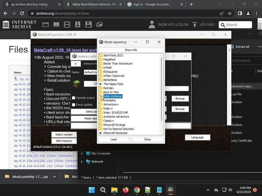The image size is (262, 196).
Task: Open Chrome from taskbar
Action: point(137,190)
